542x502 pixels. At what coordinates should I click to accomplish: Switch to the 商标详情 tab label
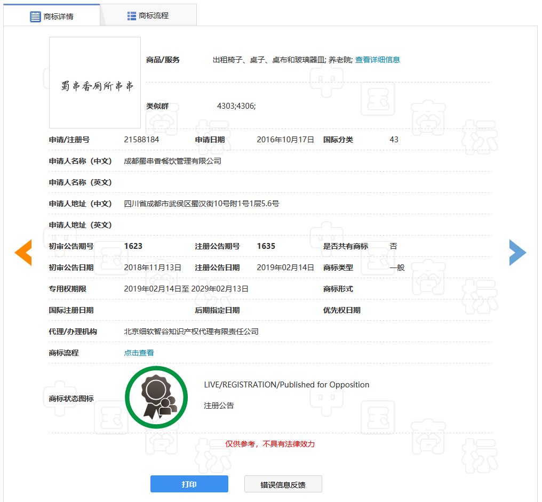(x=59, y=17)
